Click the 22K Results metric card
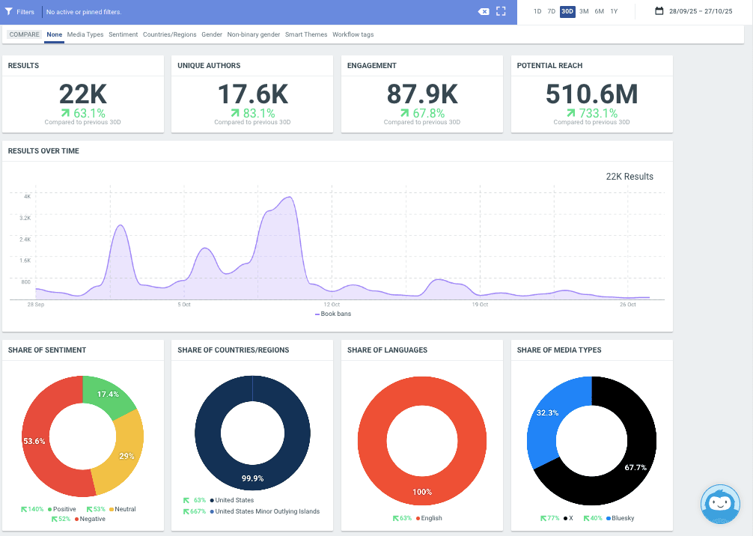 tap(83, 94)
